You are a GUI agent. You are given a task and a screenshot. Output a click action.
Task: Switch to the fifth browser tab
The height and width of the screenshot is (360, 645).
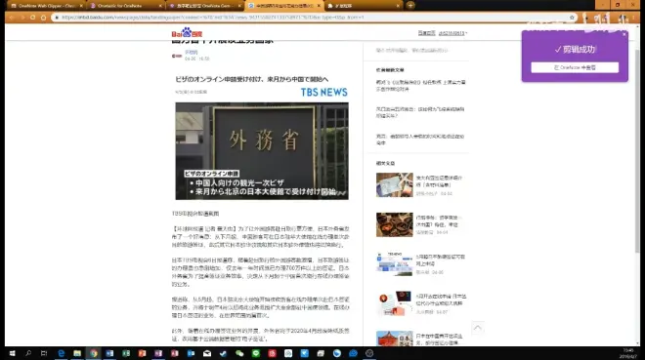(364, 6)
